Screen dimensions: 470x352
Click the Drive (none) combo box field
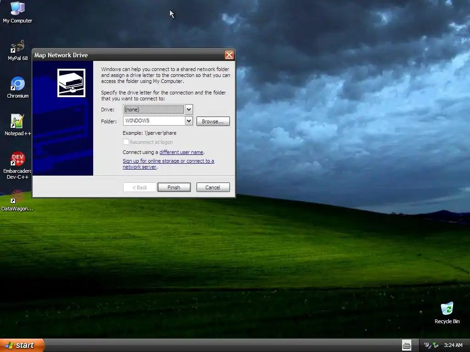pos(154,110)
